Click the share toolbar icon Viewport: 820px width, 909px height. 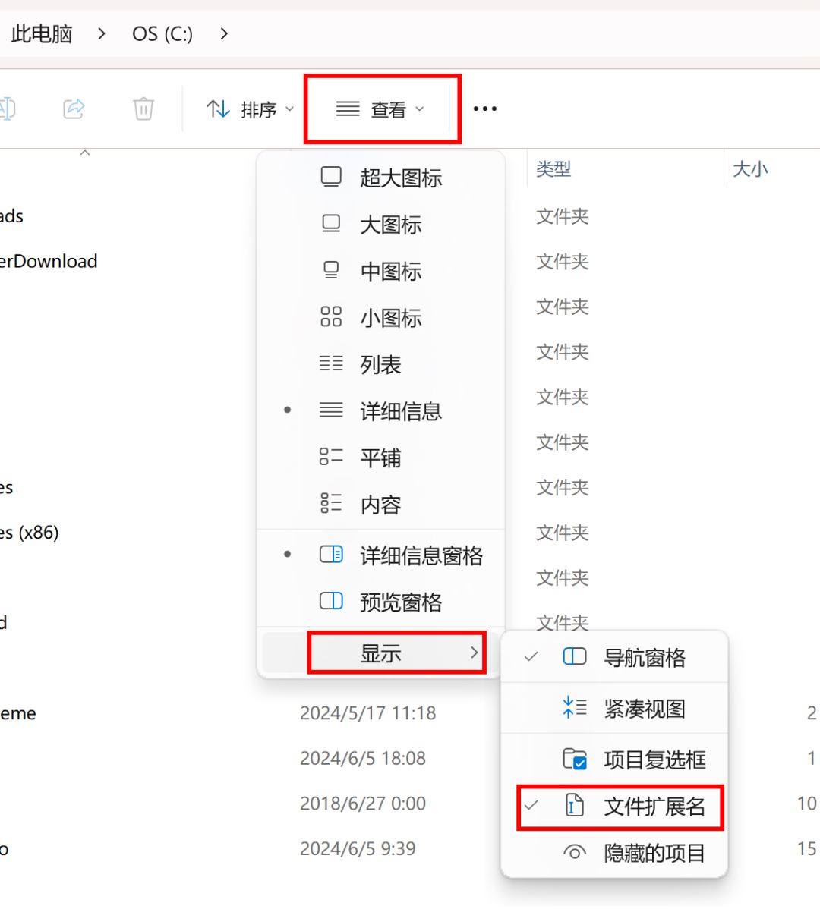74,109
